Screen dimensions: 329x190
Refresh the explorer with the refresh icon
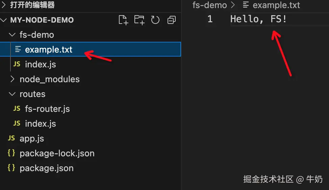155,20
